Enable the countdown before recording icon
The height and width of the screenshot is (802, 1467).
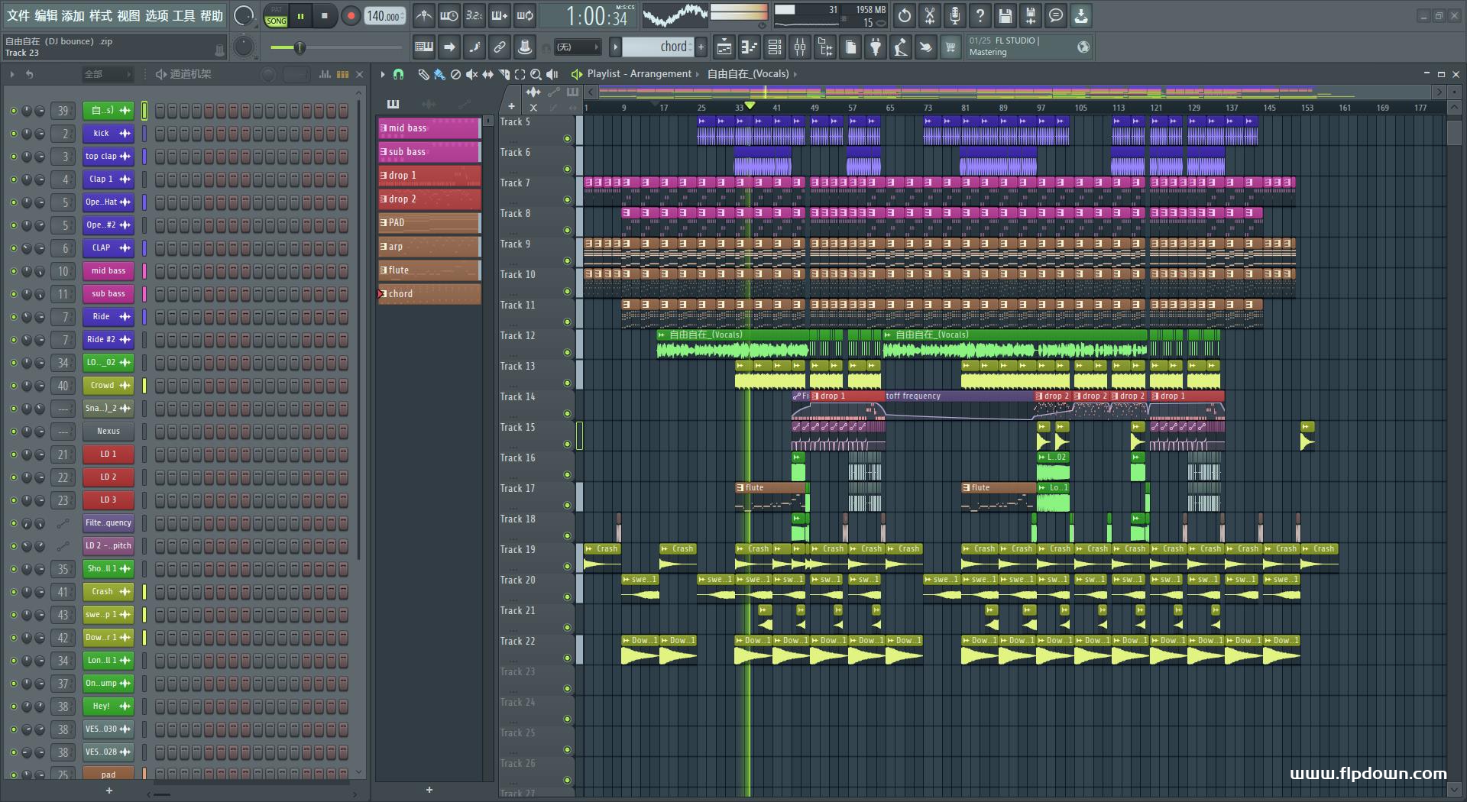click(x=474, y=15)
